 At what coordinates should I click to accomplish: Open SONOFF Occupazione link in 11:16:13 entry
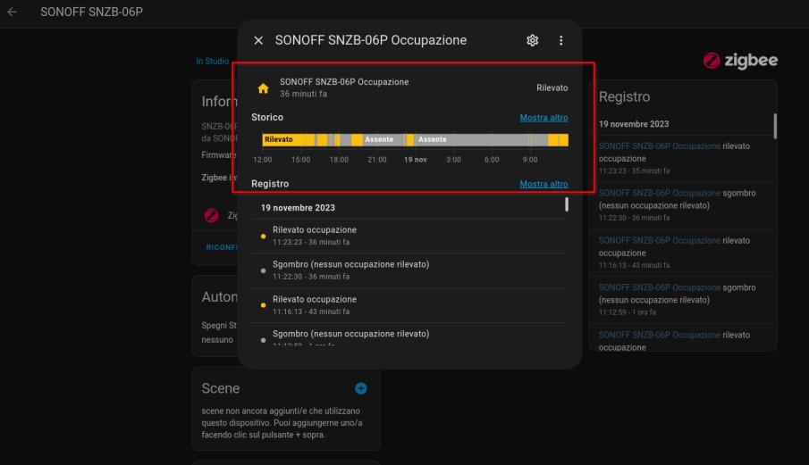click(660, 240)
